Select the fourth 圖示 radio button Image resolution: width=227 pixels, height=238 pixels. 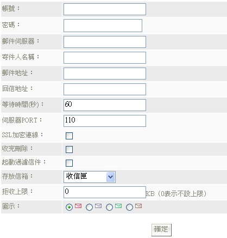pos(129,207)
